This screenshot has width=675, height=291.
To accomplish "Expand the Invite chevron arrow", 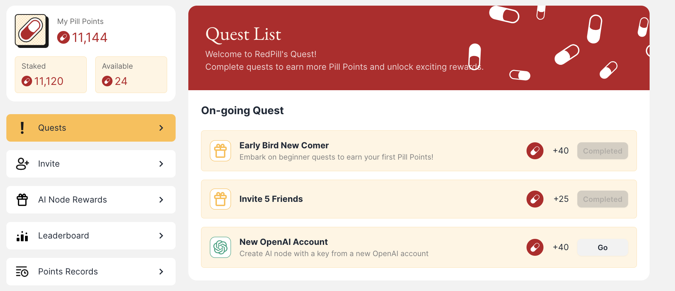I will [x=161, y=164].
